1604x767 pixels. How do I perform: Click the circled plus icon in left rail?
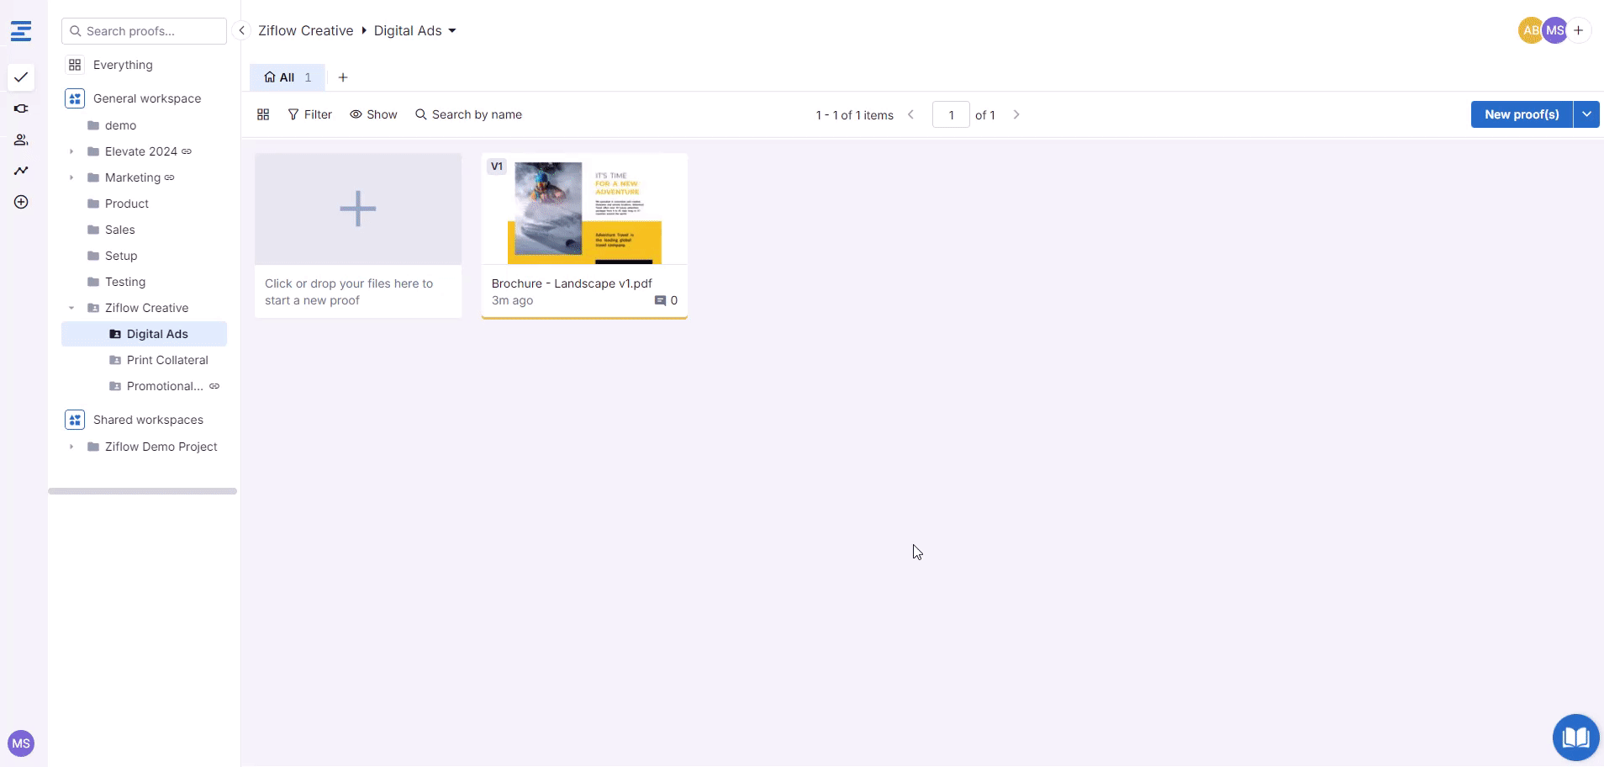pyautogui.click(x=21, y=202)
